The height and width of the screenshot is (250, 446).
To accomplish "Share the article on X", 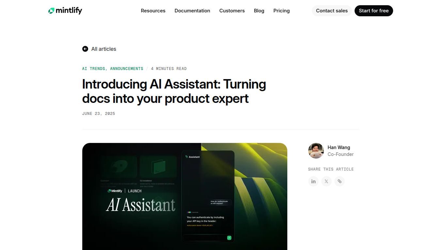I will (326, 181).
